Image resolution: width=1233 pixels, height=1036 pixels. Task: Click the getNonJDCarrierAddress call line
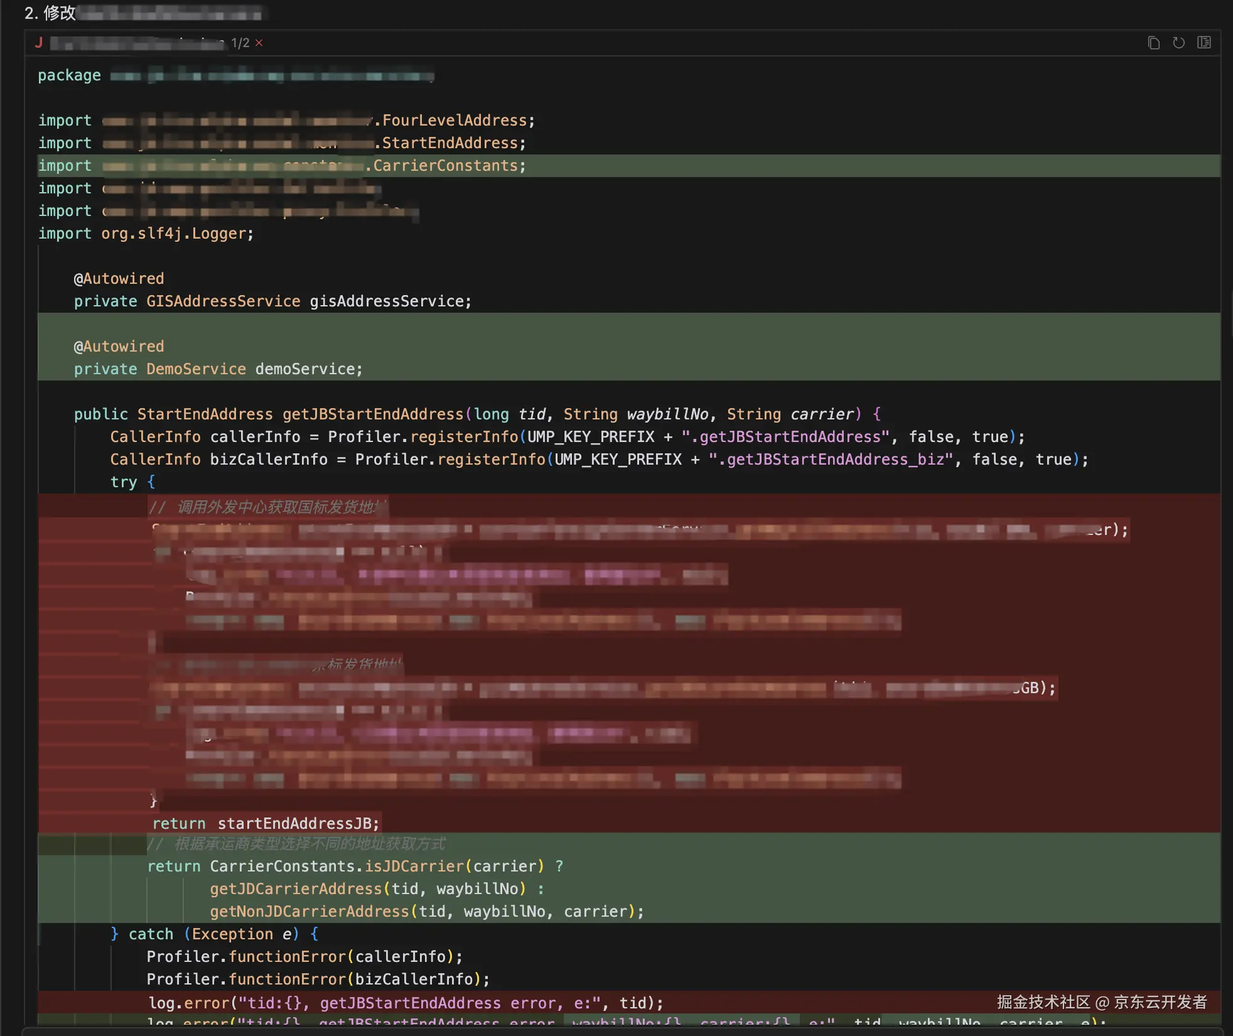[x=426, y=912]
